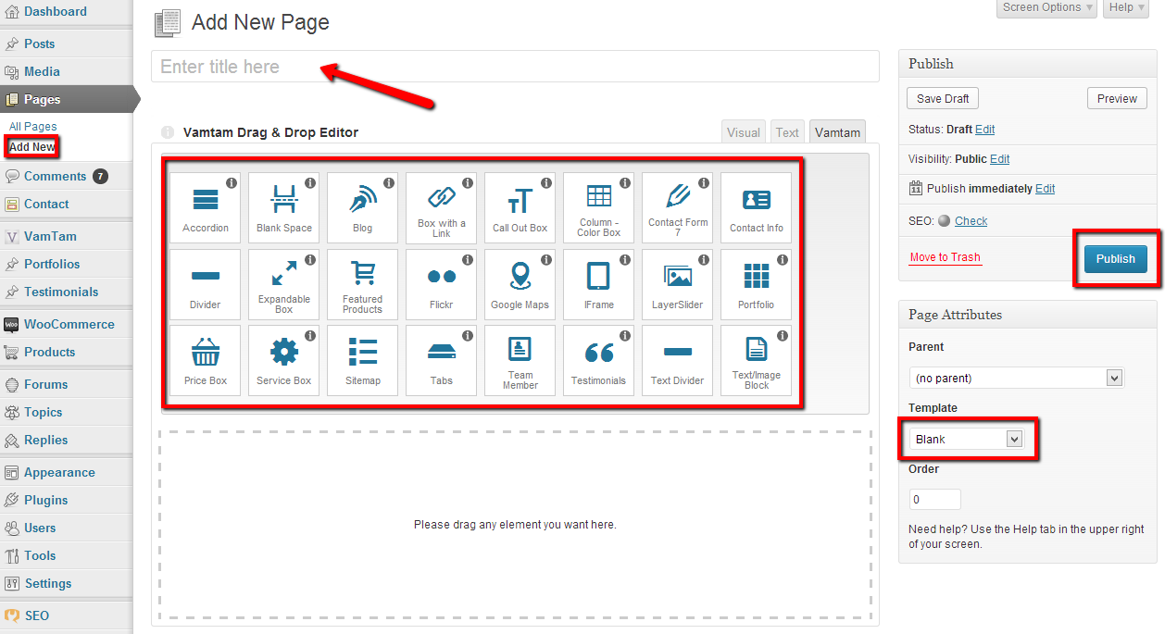Select the Team Member element

tap(520, 360)
